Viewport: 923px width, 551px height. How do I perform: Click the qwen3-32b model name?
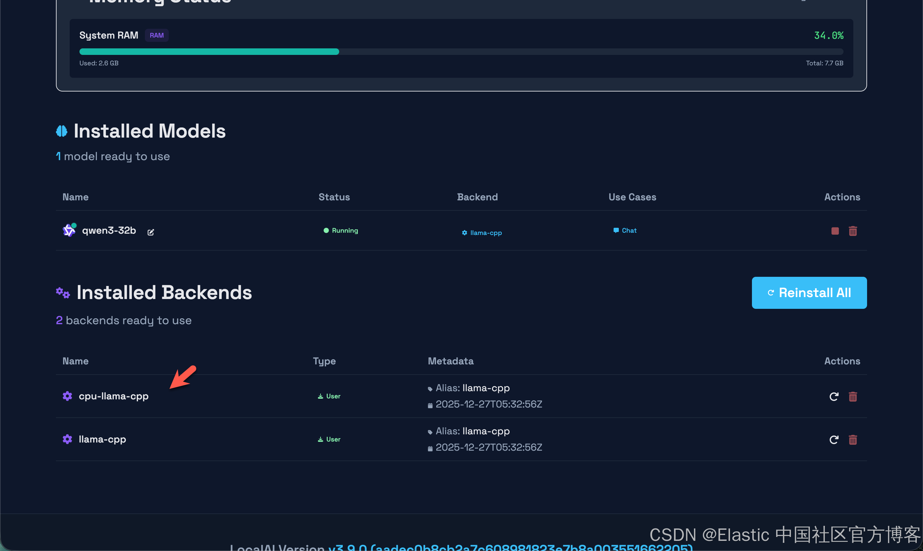[x=109, y=231]
